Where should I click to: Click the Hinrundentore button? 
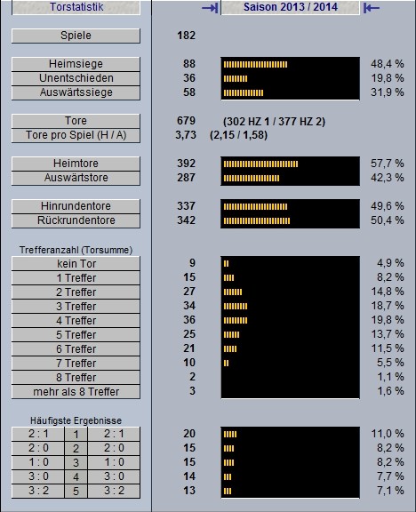coord(76,206)
